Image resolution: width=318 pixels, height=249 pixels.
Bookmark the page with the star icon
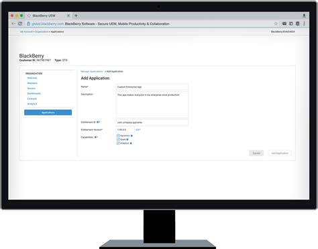[x=276, y=23]
